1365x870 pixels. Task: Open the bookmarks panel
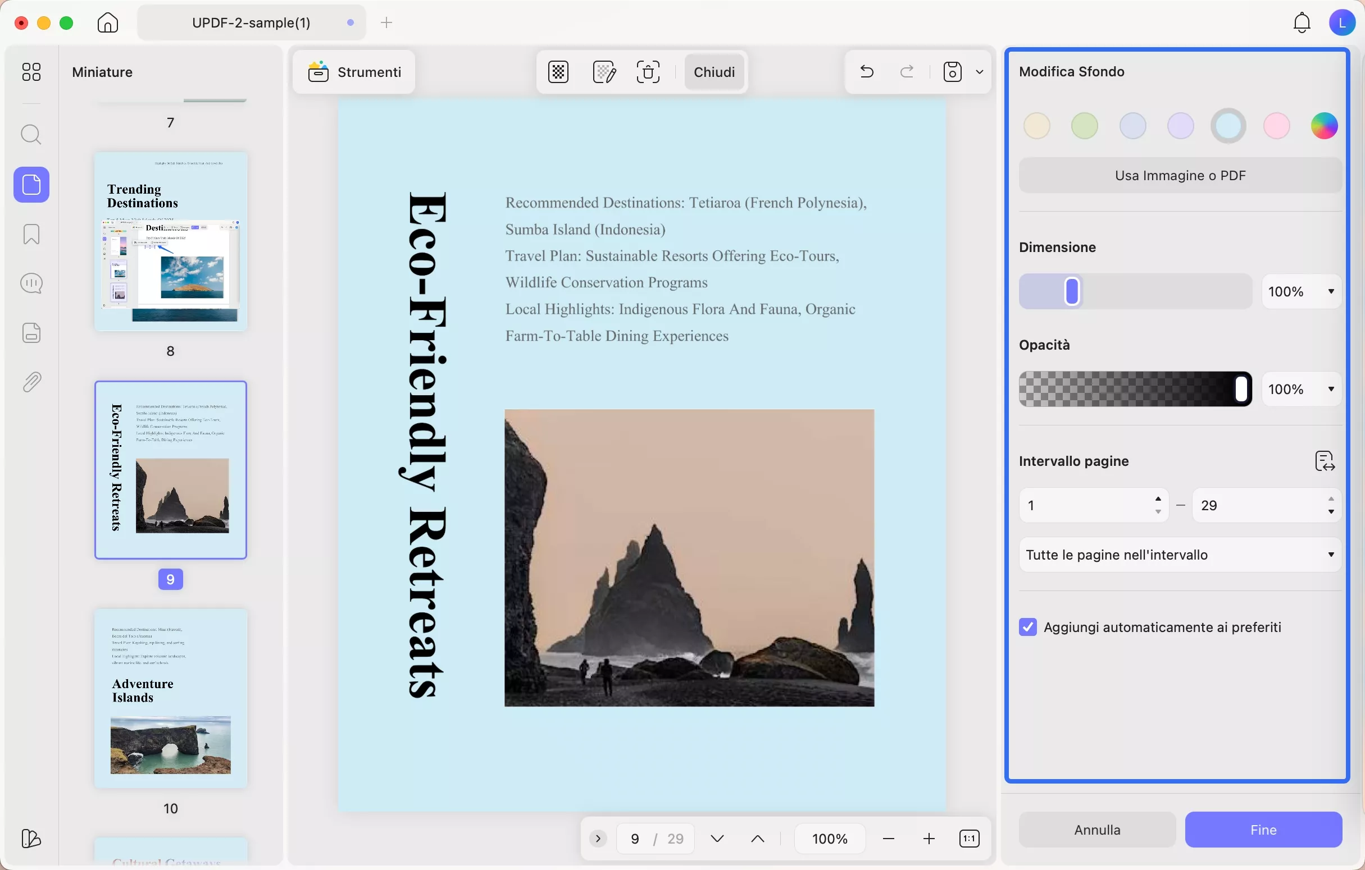click(31, 234)
